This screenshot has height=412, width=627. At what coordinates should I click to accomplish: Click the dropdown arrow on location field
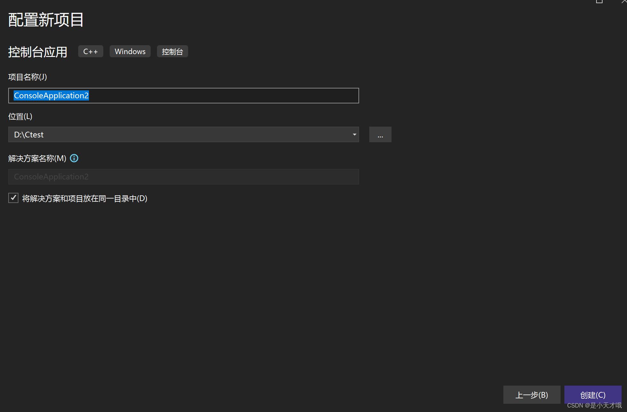(x=354, y=134)
